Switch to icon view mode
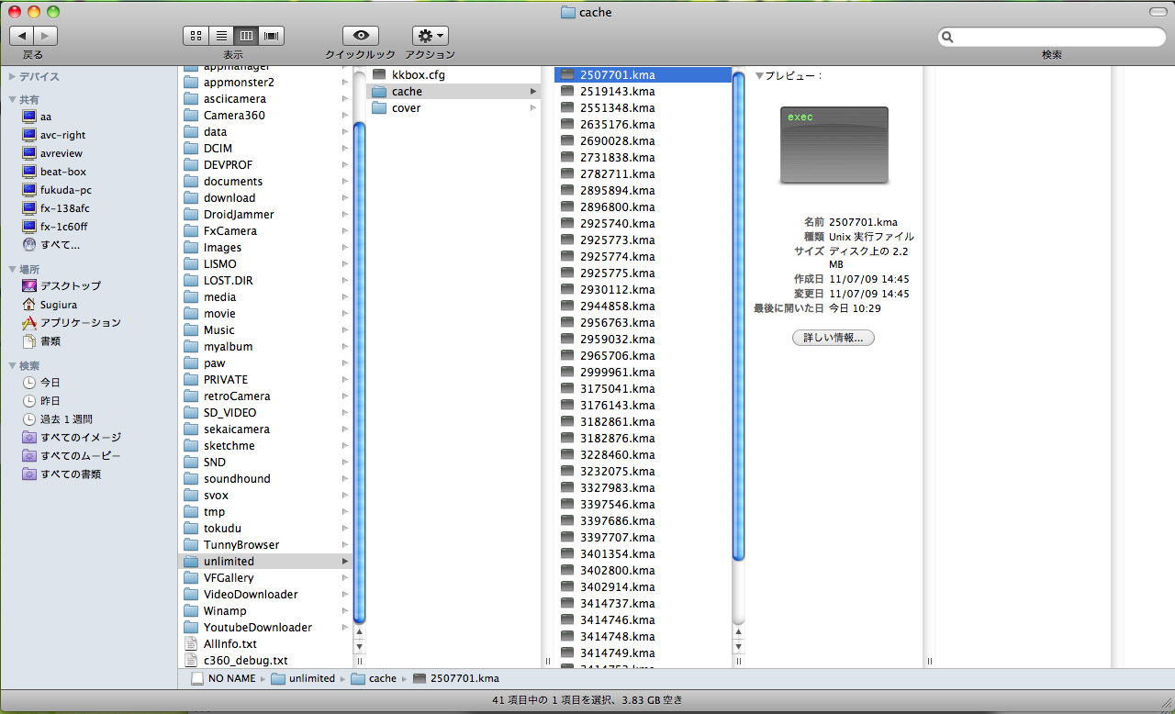The height and width of the screenshot is (714, 1175). (196, 36)
